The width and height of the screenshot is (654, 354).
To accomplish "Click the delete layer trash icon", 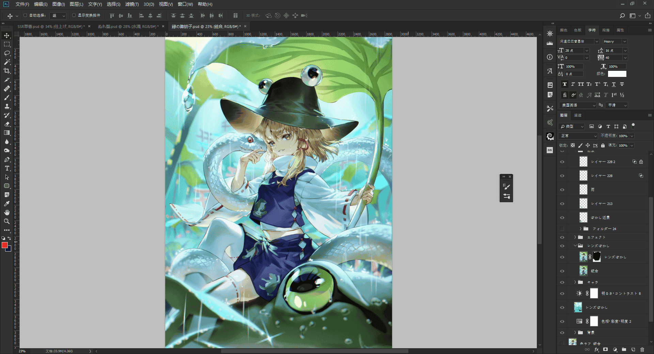I will [x=642, y=350].
